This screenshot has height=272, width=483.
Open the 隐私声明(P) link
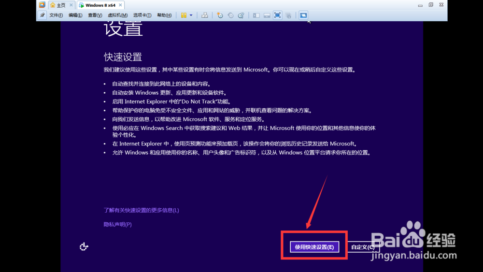coord(117,224)
